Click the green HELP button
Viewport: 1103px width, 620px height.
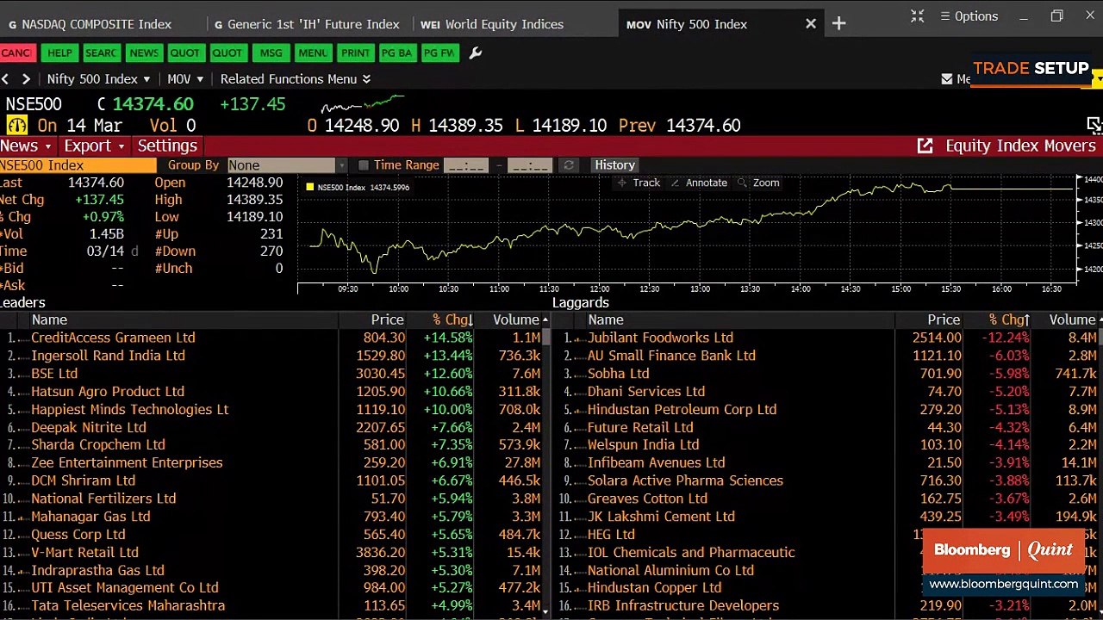59,53
